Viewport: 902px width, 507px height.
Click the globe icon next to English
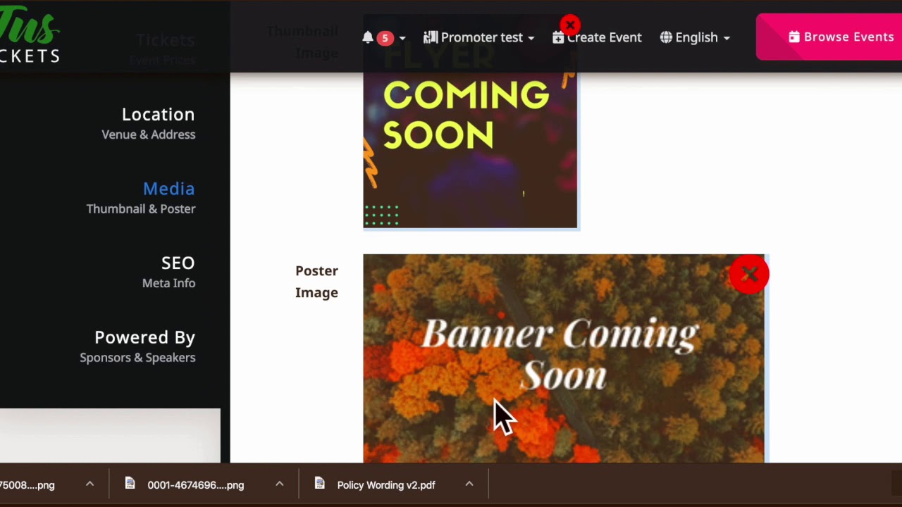[x=666, y=37]
